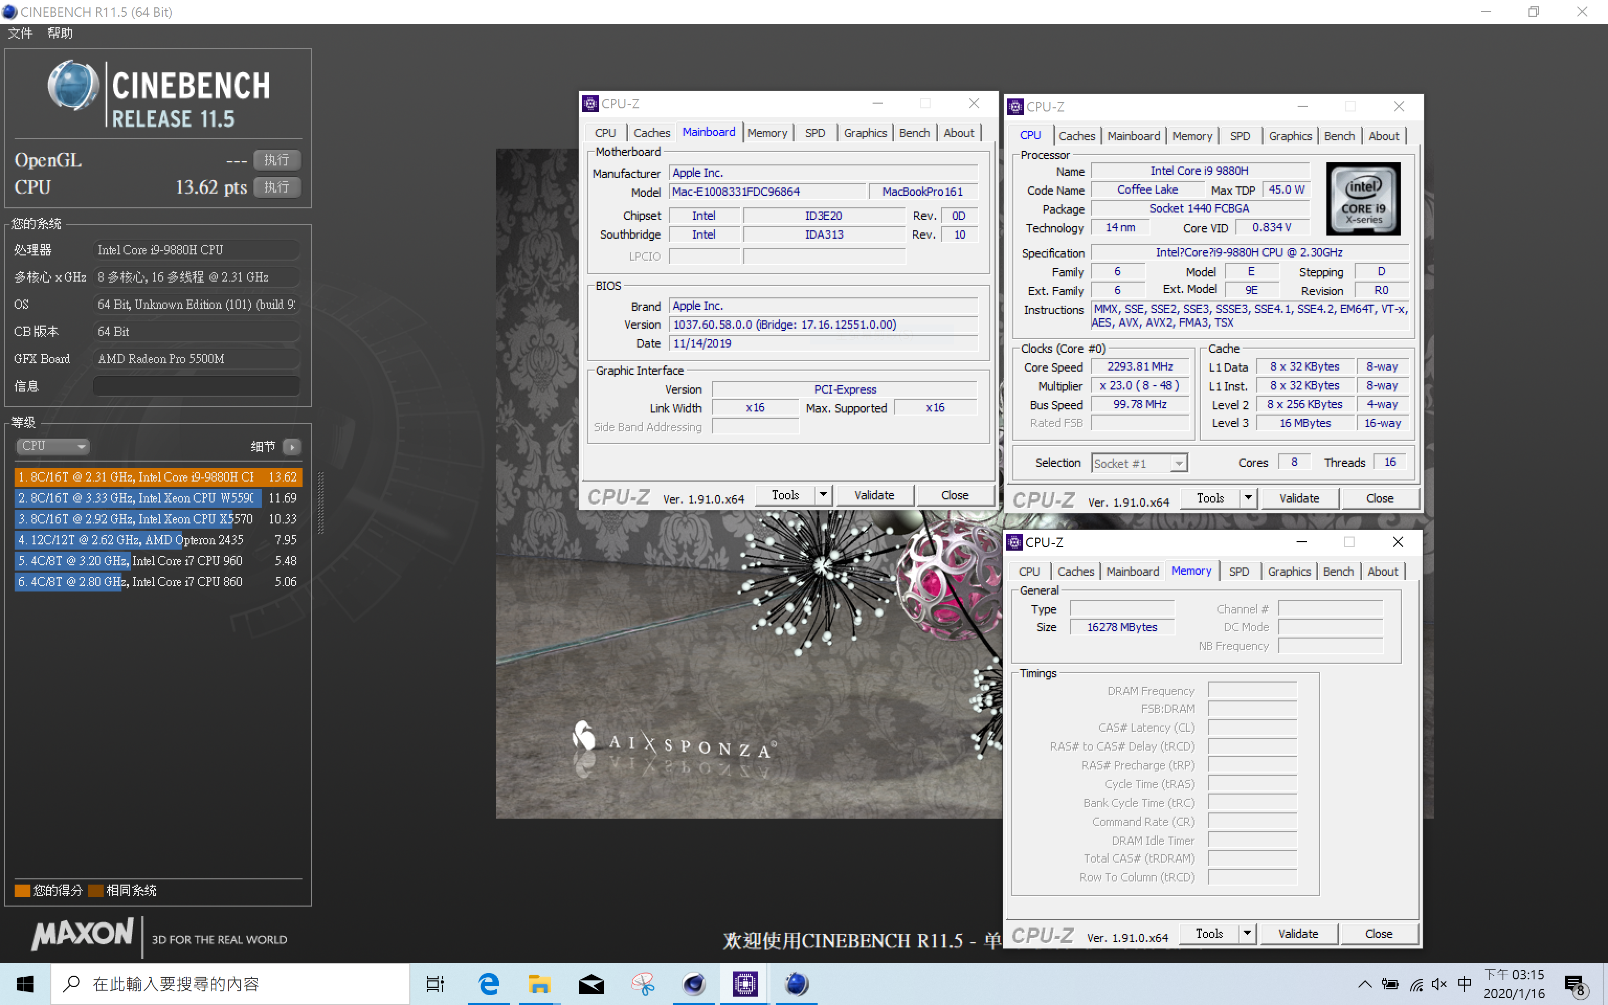This screenshot has width=1608, height=1005.
Task: Check the battery power tray icon
Action: pyautogui.click(x=1390, y=985)
